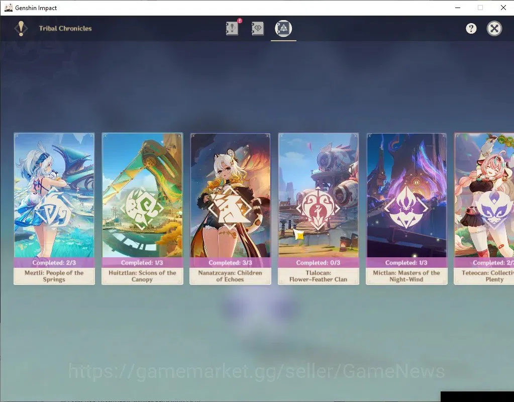This screenshot has width=514, height=402.
Task: Click the red Tlalocan tribe emblem
Action: click(x=318, y=208)
